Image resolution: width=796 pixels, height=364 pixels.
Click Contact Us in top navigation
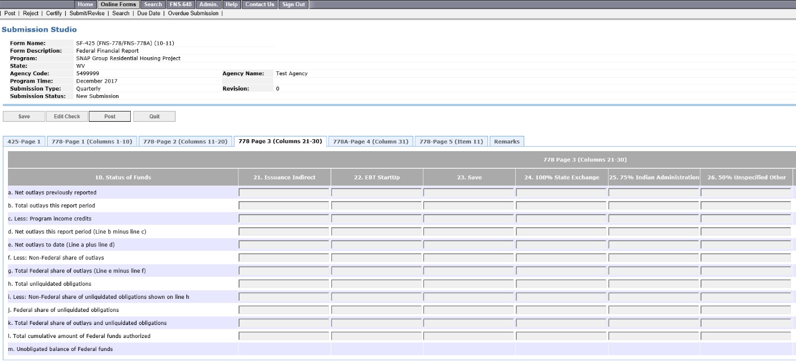point(259,5)
